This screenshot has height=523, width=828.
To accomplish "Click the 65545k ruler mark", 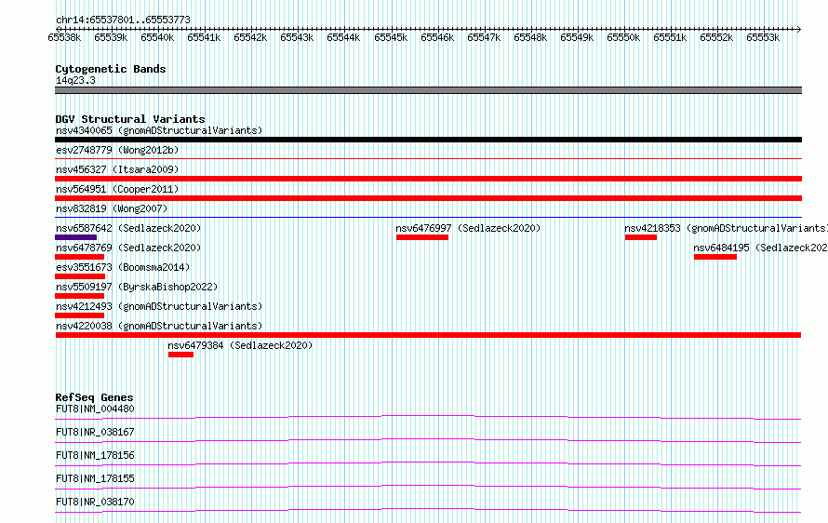I will (x=391, y=37).
